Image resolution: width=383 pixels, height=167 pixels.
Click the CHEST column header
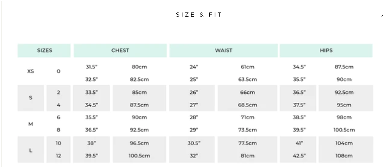120,50
